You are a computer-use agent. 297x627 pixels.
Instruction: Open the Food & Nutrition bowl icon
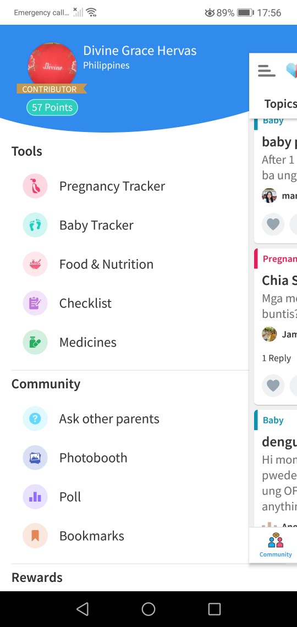(35, 264)
